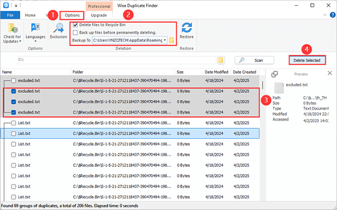Sort by the Folder column header

(x=123, y=72)
